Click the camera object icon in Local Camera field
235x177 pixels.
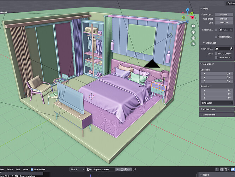pos(221,30)
